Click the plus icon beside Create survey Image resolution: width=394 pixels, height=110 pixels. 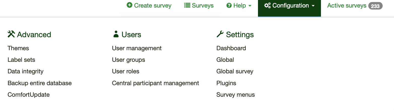click(129, 5)
